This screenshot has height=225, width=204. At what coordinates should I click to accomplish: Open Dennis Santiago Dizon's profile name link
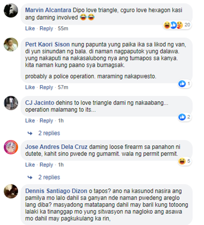(x=56, y=191)
